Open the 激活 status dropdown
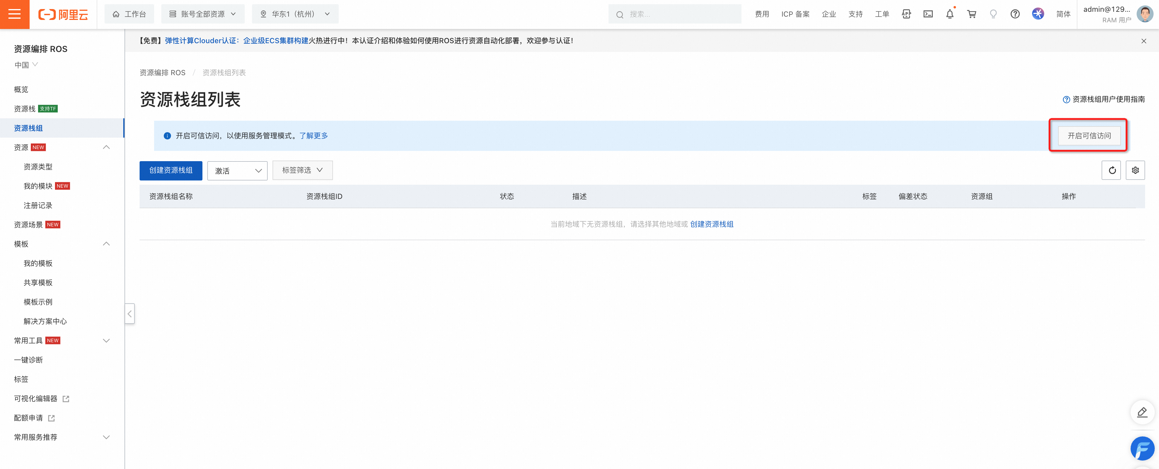The width and height of the screenshot is (1159, 469). coord(237,171)
